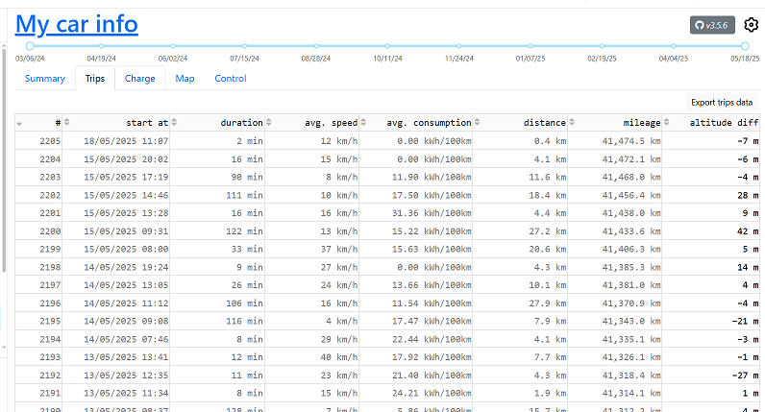Open the Map tab

pos(185,79)
